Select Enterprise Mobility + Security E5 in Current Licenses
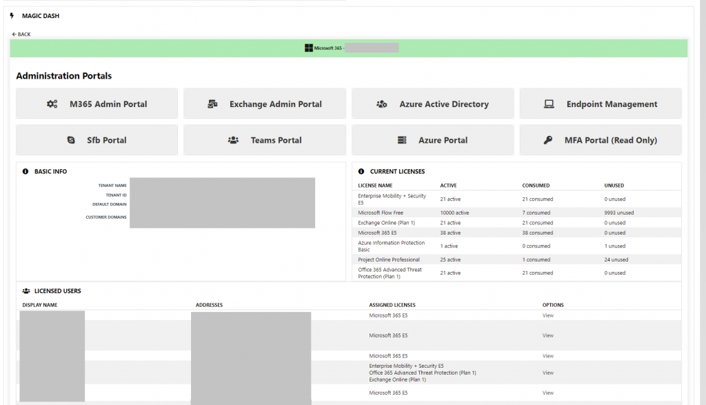Screen dimensions: 706x405 [x=392, y=199]
